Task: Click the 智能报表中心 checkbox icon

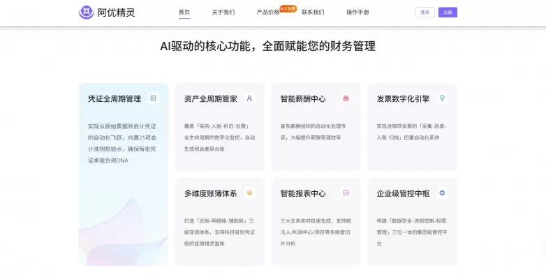Action: coord(346,193)
